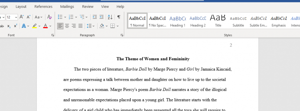Apply the Subtle Emphasis style
The height and width of the screenshot is (111, 300).
[258, 21]
